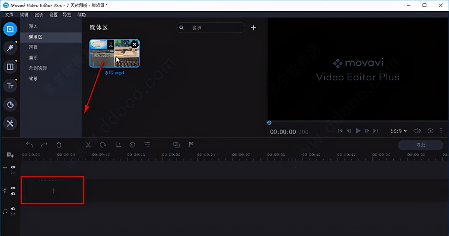This screenshot has height=236, width=449.
Task: Open the Filters panel (magic wand icon)
Action: coord(10,47)
